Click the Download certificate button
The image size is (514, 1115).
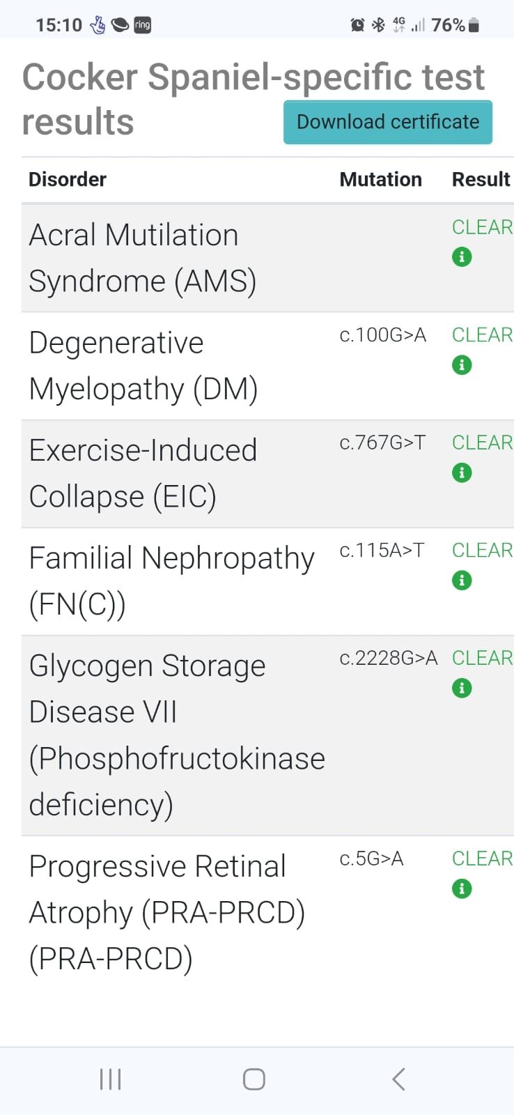387,122
